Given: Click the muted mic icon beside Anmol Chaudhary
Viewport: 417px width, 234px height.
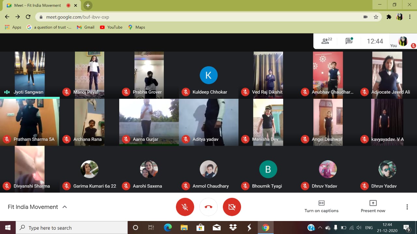Looking at the screenshot, I should point(186,186).
